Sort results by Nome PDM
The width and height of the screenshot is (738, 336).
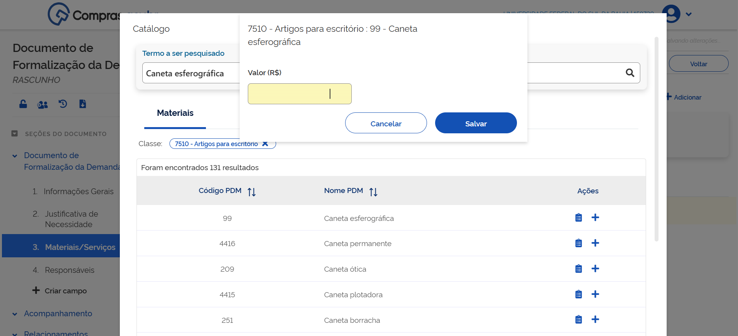(373, 192)
